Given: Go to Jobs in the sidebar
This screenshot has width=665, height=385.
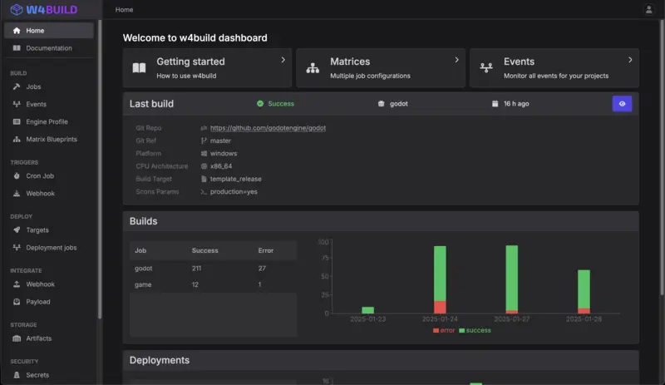Looking at the screenshot, I should click(x=49, y=86).
